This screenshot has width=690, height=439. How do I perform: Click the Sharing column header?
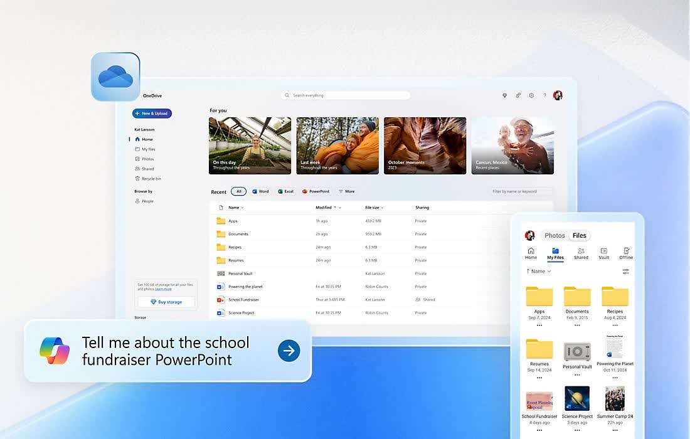[x=422, y=208]
